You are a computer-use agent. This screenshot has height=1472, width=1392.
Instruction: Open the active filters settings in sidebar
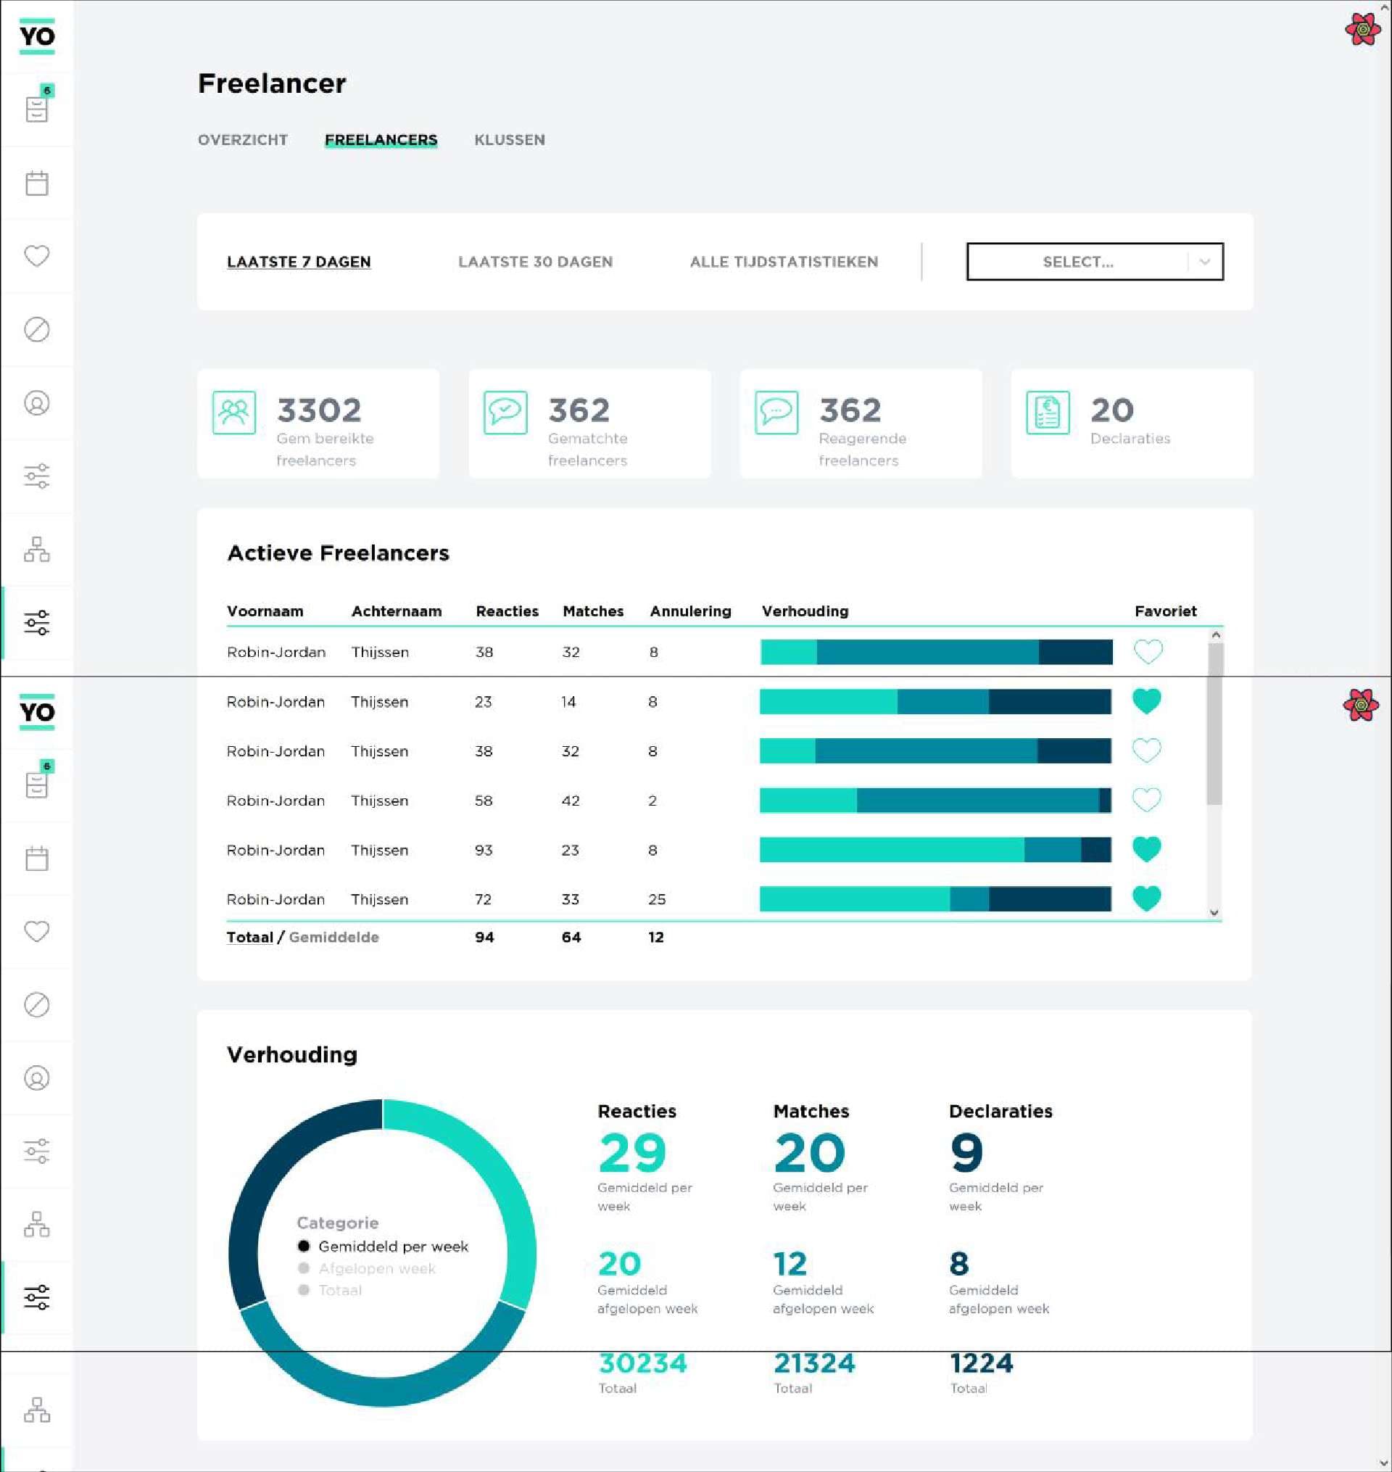[36, 624]
